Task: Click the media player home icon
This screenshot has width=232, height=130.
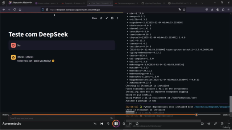Action: pyautogui.click(x=4, y=3)
